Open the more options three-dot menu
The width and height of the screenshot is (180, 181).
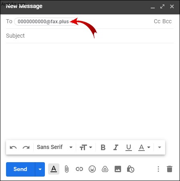158,169
